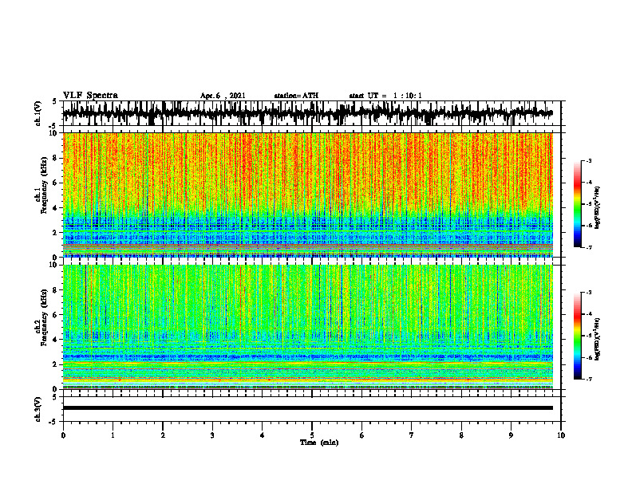Click time axis tick label "10" at right end
Screen dimensions: 632x488
click(561, 435)
